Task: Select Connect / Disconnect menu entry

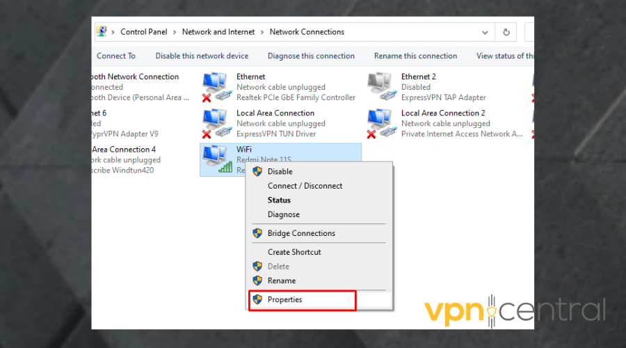Action: [305, 186]
